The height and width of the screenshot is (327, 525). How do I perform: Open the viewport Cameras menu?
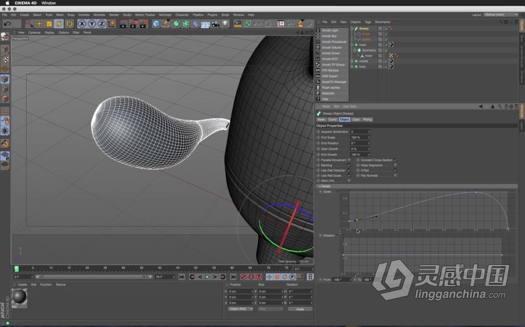(x=34, y=32)
